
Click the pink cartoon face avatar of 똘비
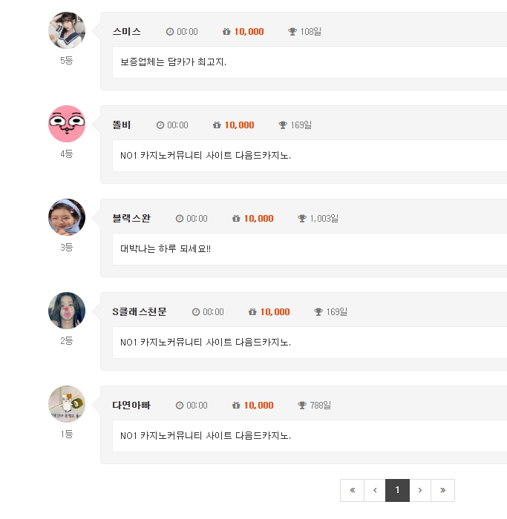point(67,124)
